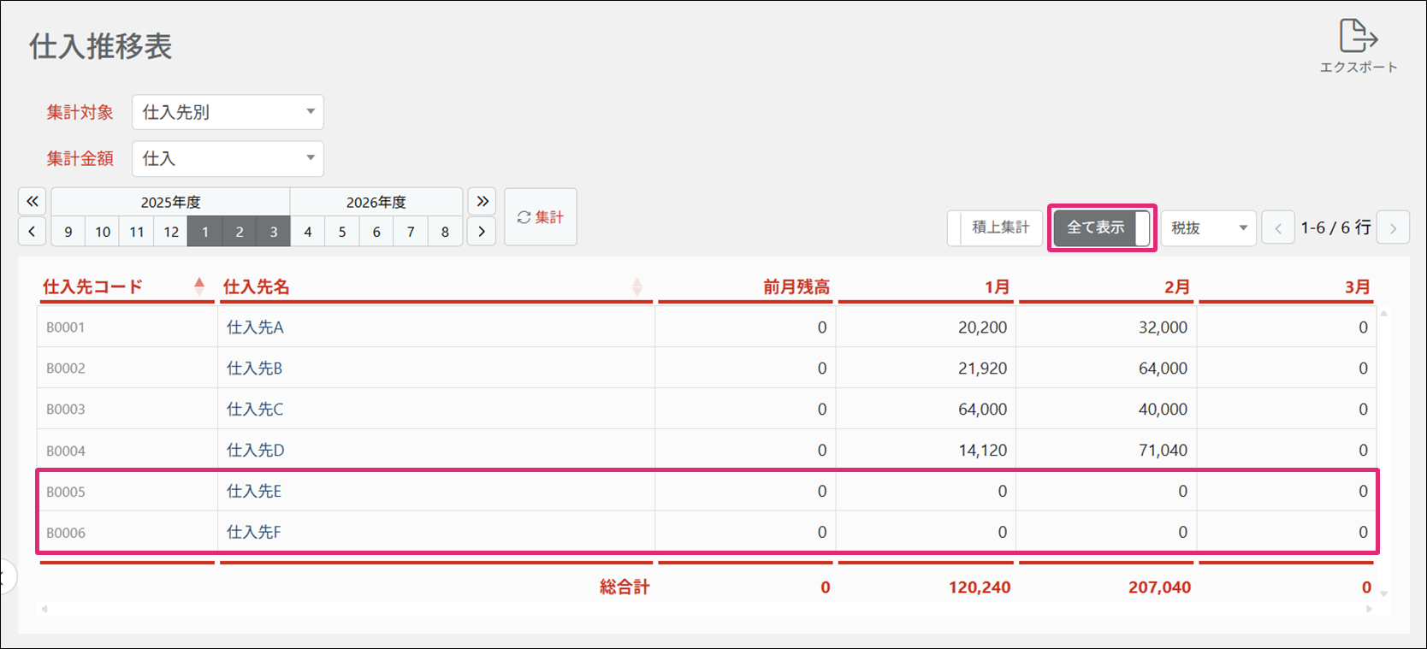This screenshot has width=1427, height=649.
Task: Sort by 仕入先コード column arrows
Action: [199, 286]
